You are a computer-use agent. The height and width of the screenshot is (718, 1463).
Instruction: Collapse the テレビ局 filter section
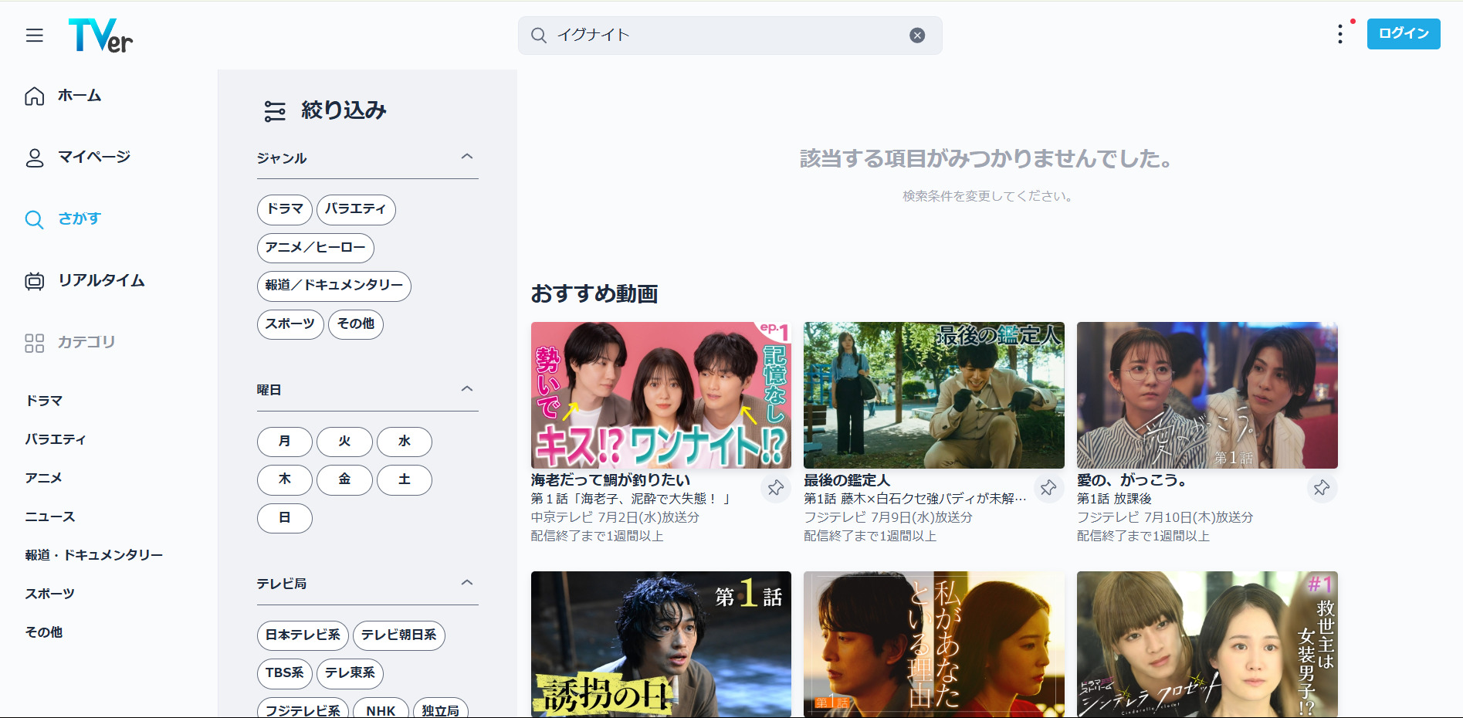click(x=467, y=583)
